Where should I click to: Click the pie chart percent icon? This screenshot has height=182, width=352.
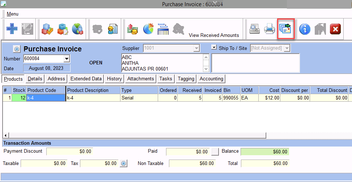point(148,29)
